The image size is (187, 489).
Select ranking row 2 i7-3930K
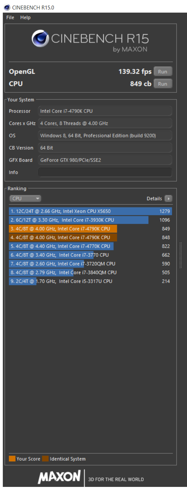[90, 220]
